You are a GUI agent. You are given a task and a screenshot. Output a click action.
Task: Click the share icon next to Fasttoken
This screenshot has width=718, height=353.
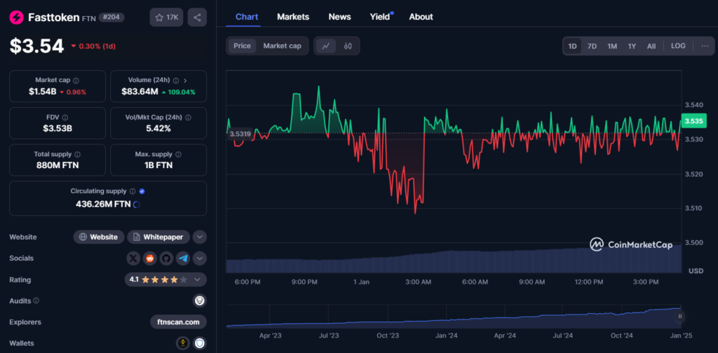click(197, 17)
